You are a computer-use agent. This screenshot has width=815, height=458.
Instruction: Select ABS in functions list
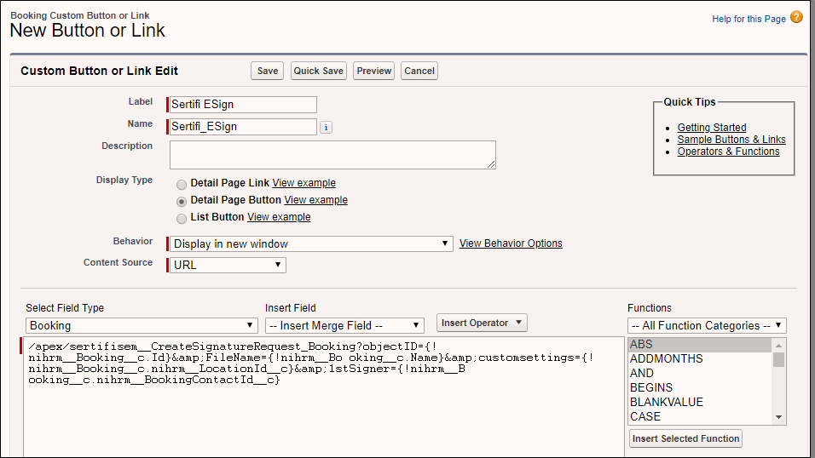(700, 344)
